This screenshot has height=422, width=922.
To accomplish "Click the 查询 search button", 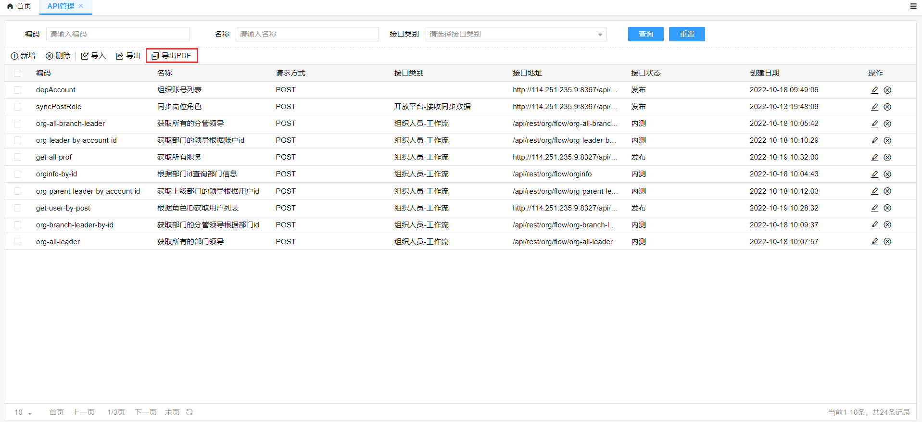I will [x=645, y=34].
